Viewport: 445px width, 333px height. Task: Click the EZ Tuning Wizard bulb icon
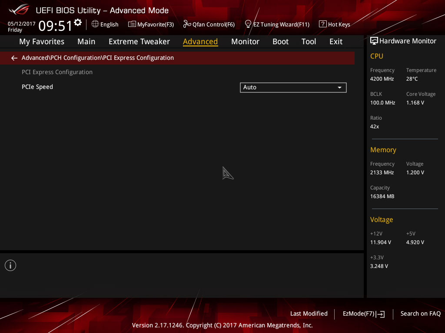(248, 24)
